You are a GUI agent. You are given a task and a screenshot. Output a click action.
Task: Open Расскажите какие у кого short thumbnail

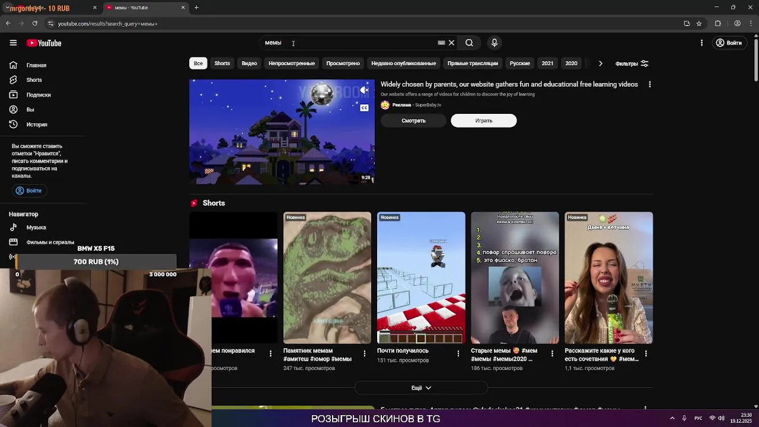click(609, 278)
